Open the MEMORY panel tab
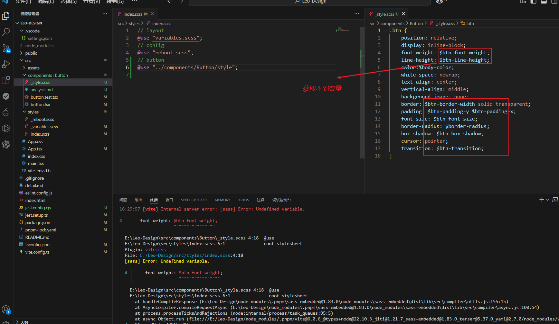The image size is (559, 324). (x=223, y=200)
